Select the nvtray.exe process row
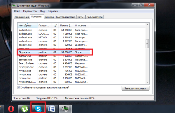Viewport: 175px width, 113px height. pos(54,78)
